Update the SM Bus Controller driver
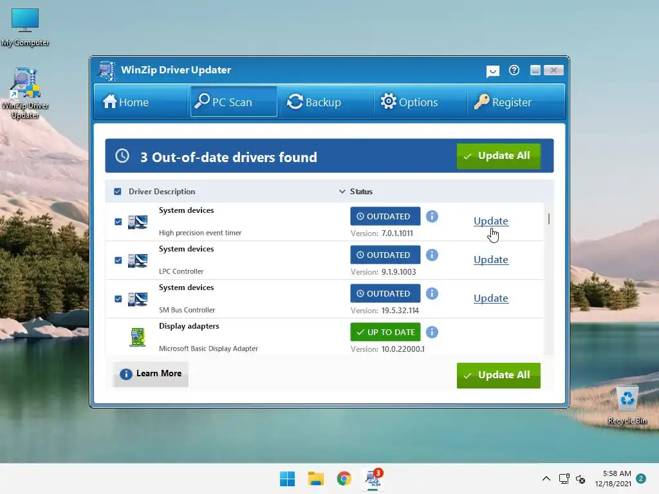Screen dimensions: 659x494 (490, 298)
